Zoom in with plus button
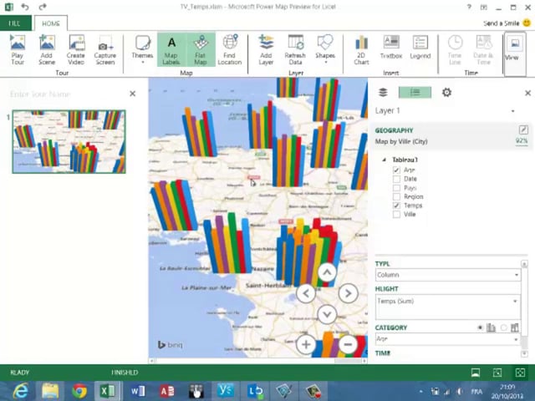Viewport: 535px width, 401px height. pyautogui.click(x=306, y=344)
